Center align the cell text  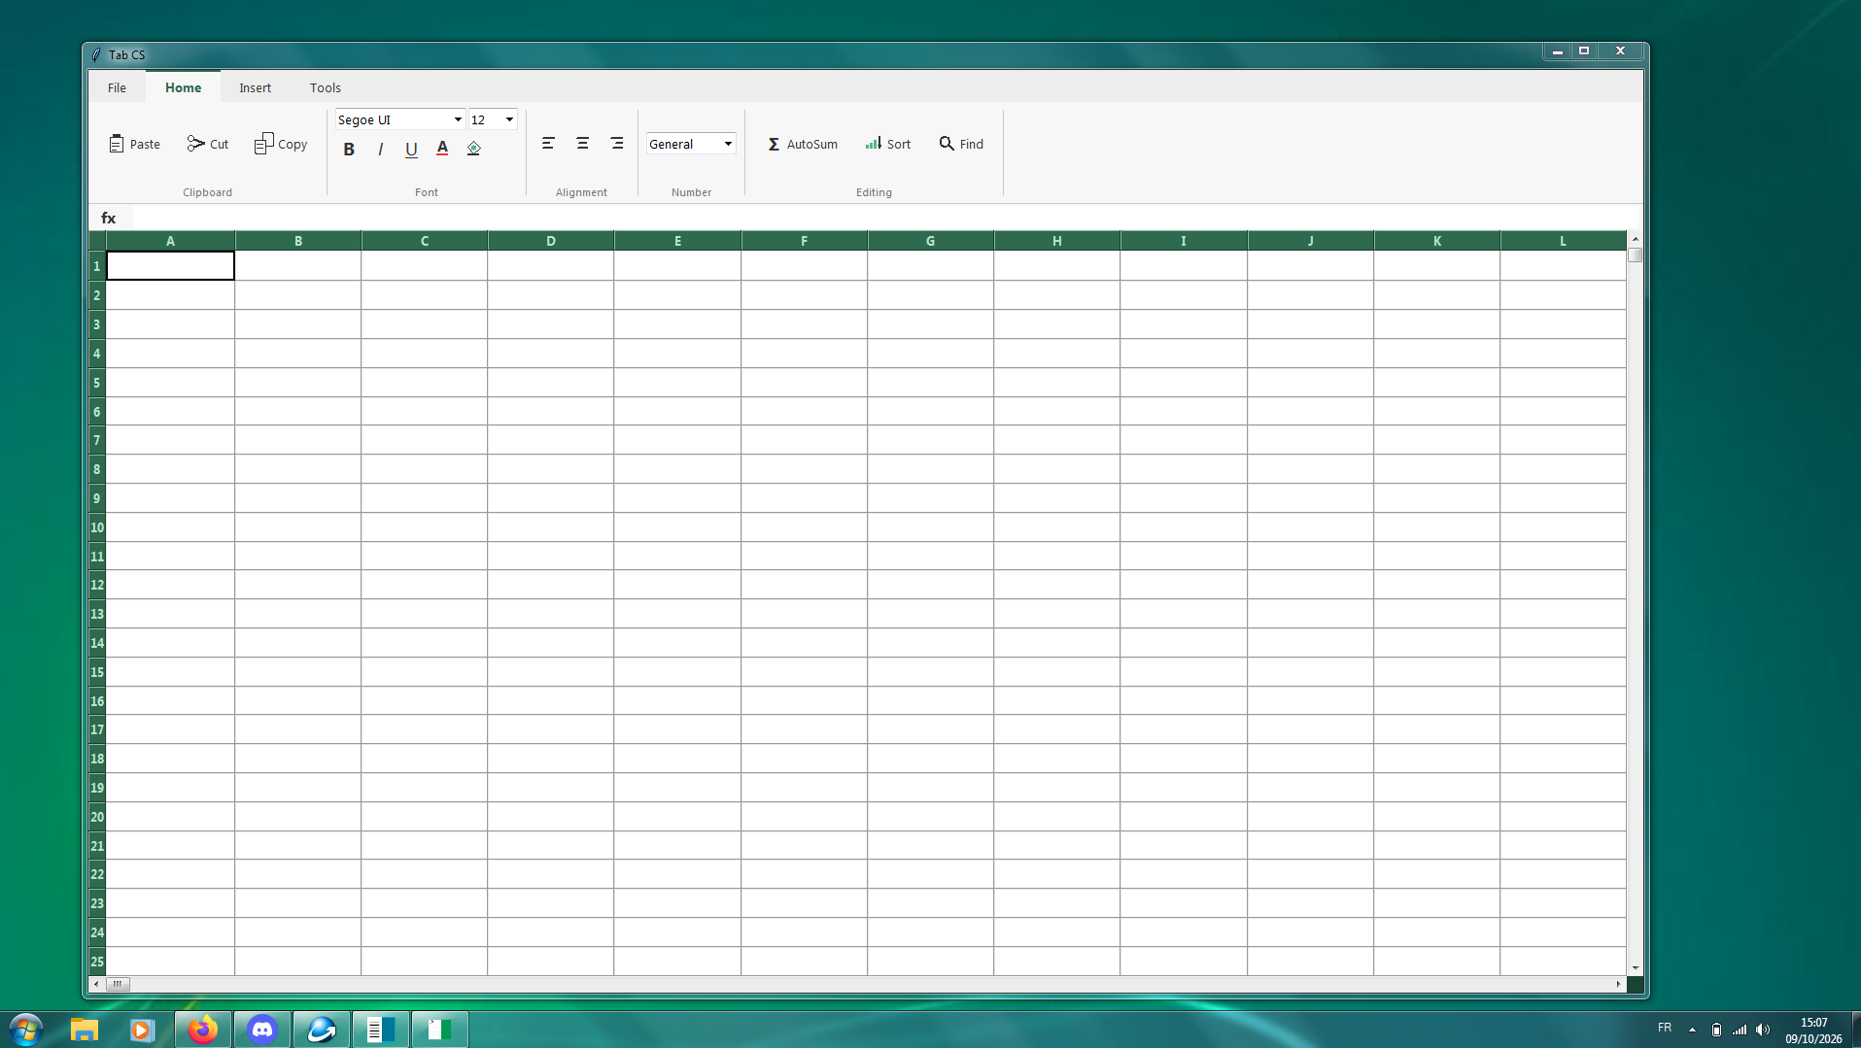tap(582, 144)
